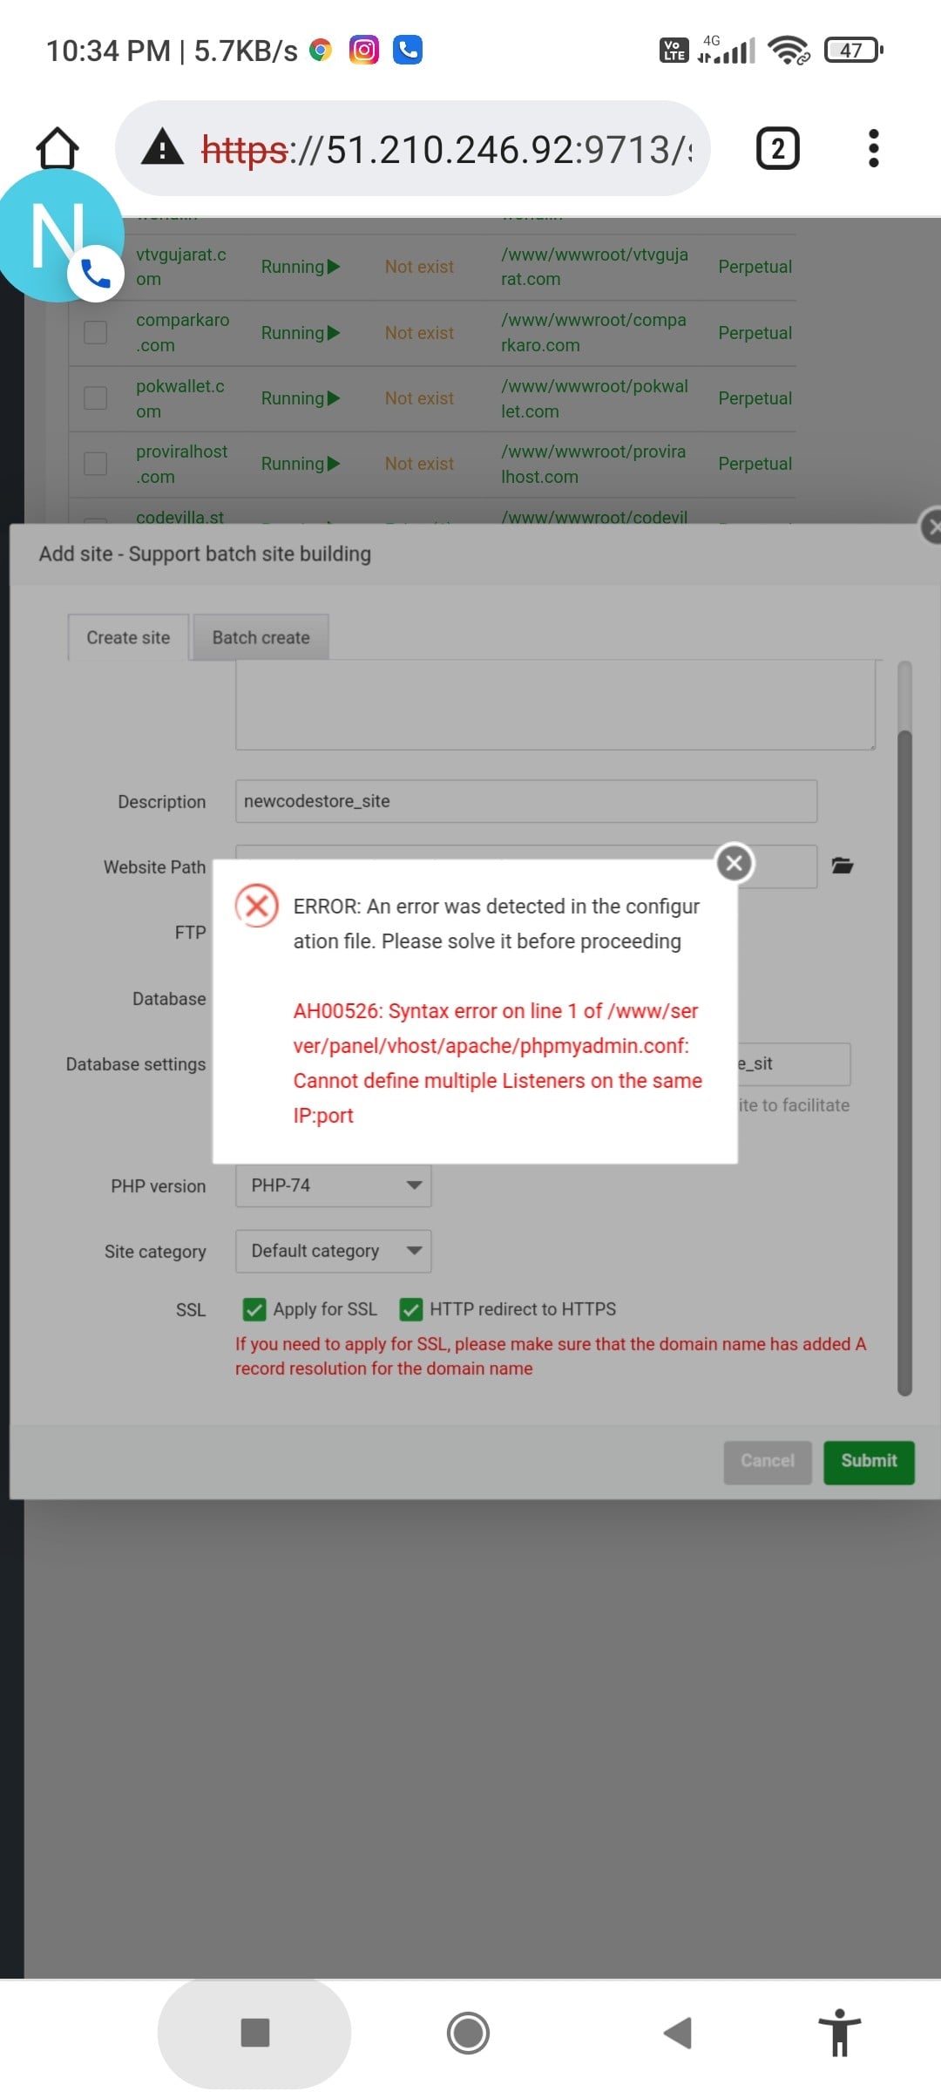Tap the Running play arrow for pokwallet.com

pyautogui.click(x=334, y=398)
